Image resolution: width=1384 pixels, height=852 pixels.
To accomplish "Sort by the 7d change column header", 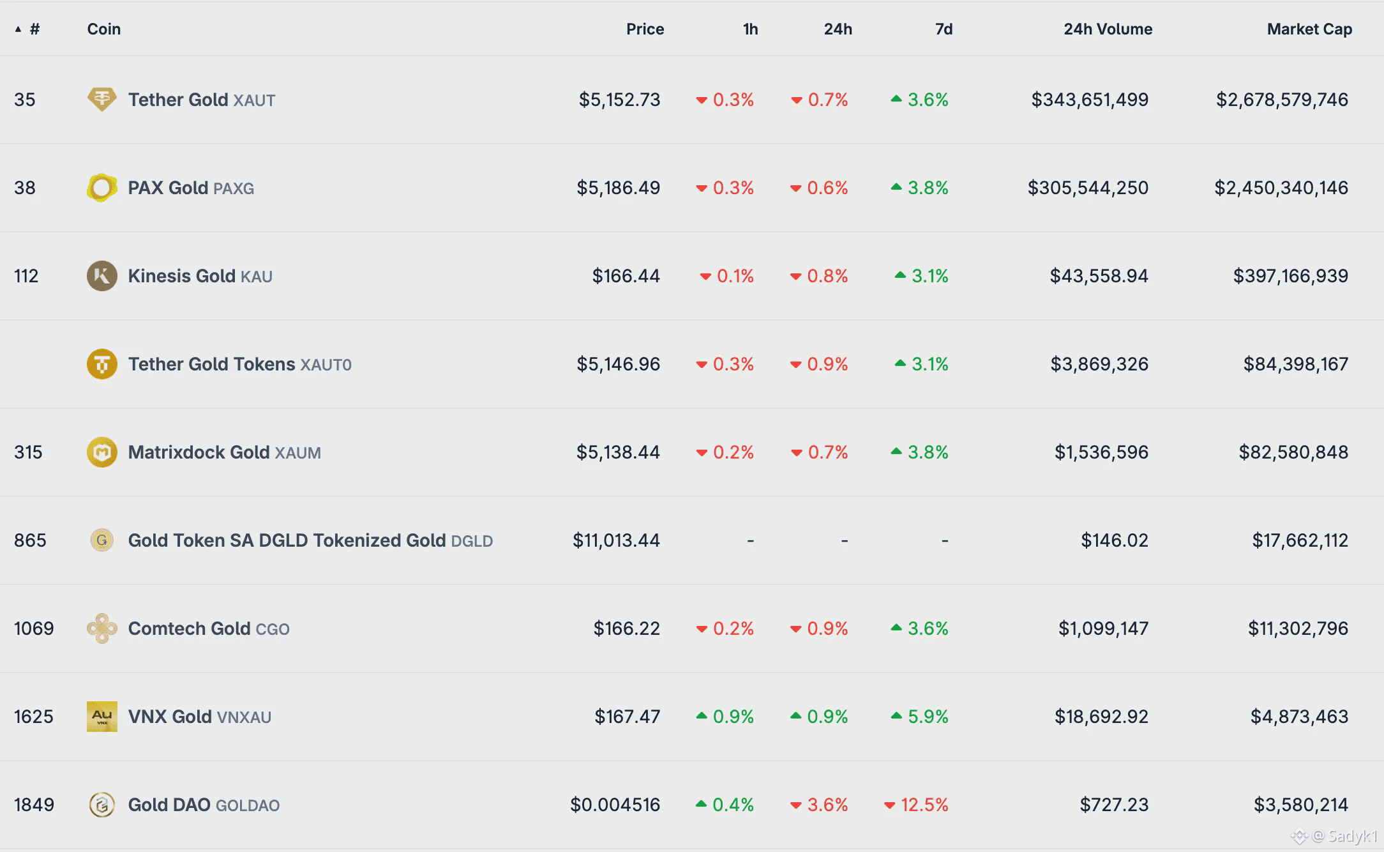I will (944, 29).
